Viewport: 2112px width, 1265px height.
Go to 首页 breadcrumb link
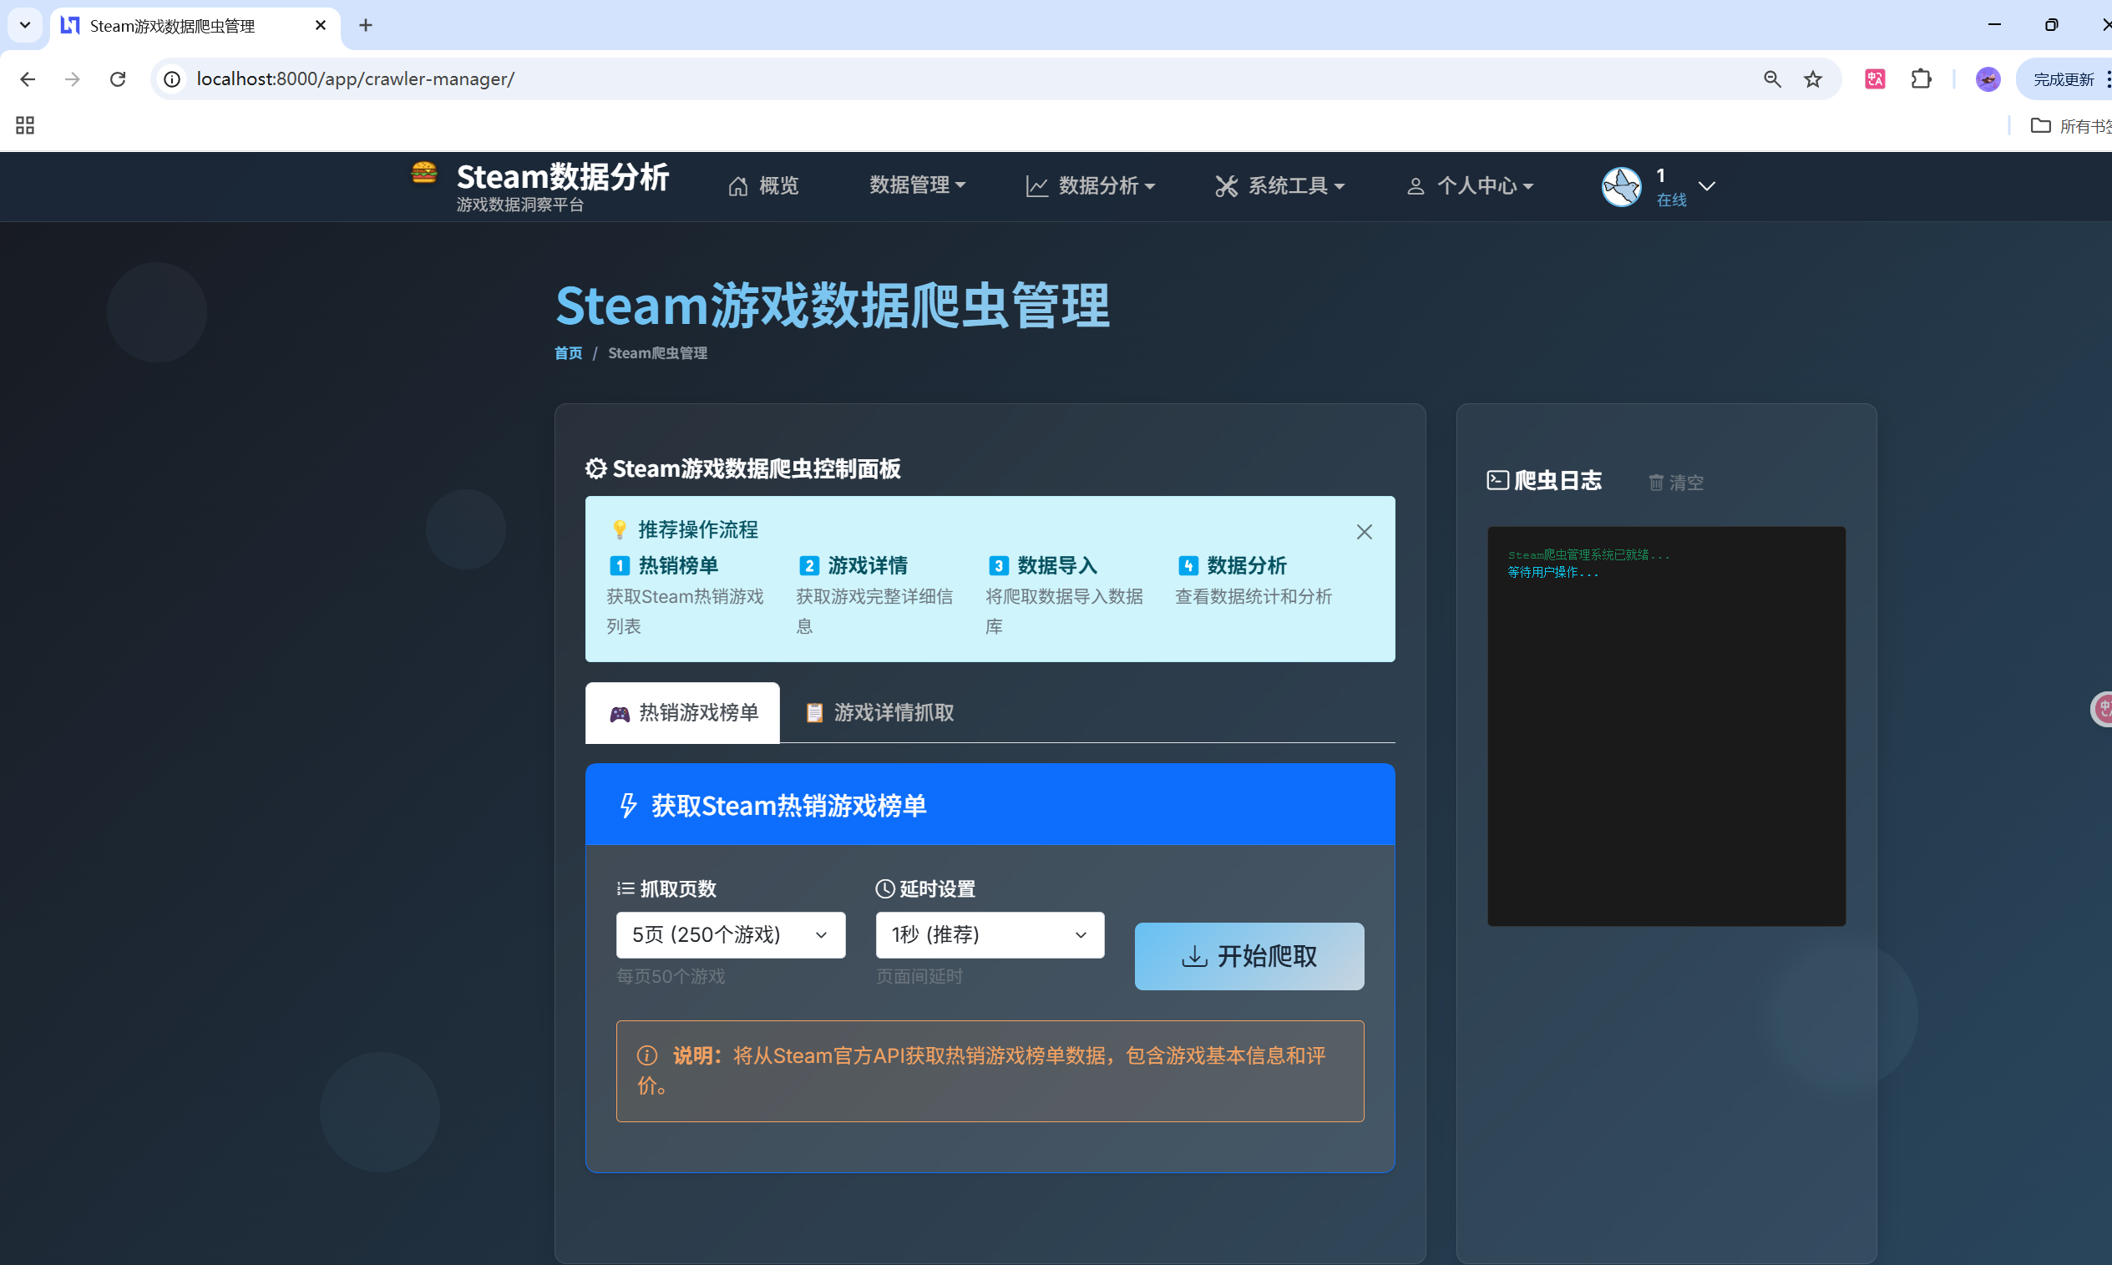click(x=568, y=353)
